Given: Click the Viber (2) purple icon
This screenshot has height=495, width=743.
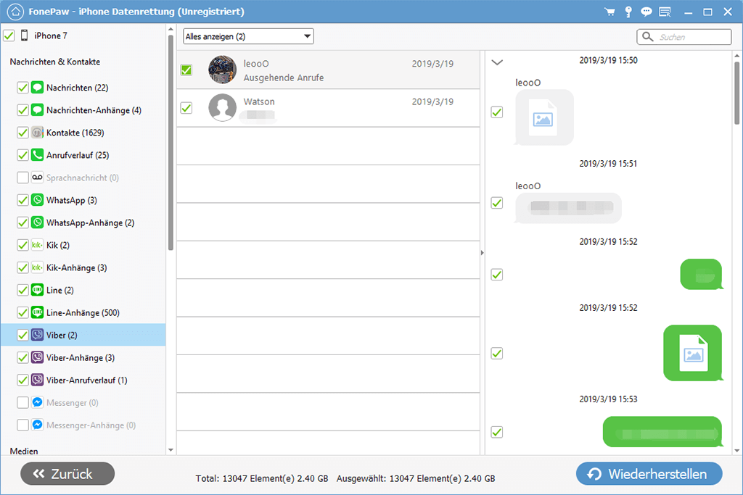Looking at the screenshot, I should coord(38,335).
